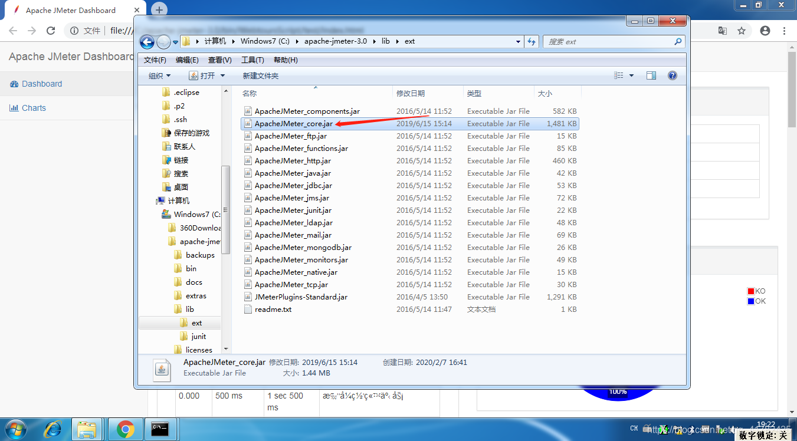Select the ApacheJMeter_components.jar file icon

[248, 111]
